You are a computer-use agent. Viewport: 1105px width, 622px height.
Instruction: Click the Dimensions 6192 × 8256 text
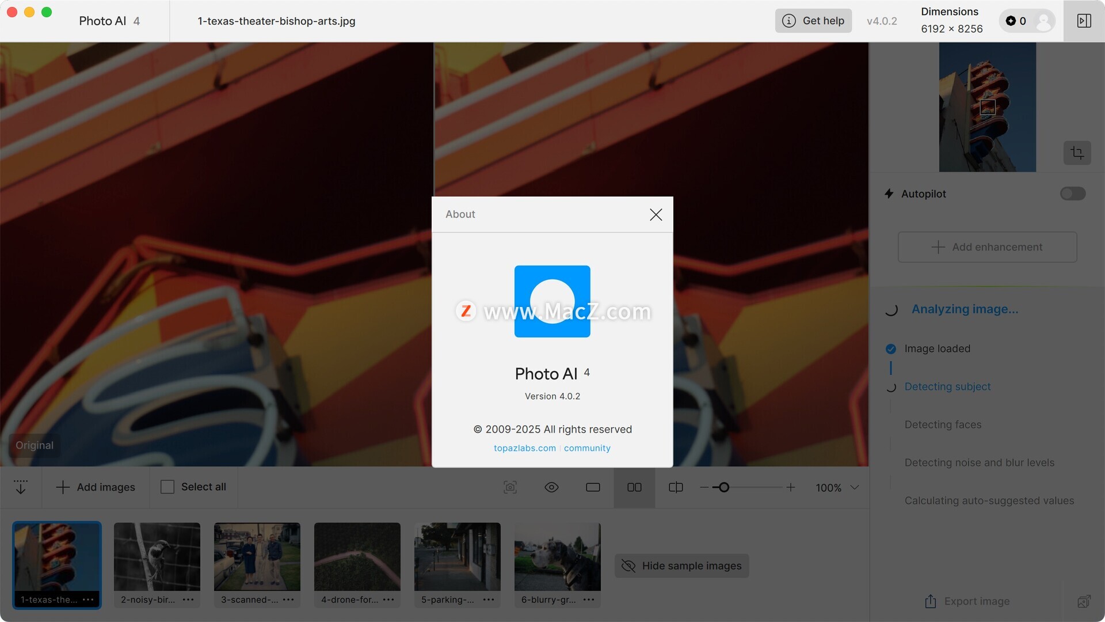tap(951, 20)
